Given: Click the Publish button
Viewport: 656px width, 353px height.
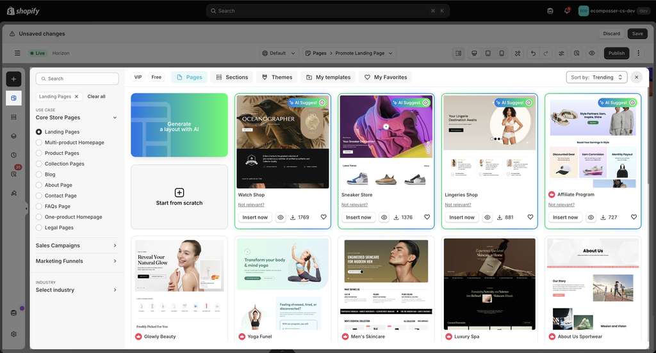Looking at the screenshot, I should (x=617, y=53).
